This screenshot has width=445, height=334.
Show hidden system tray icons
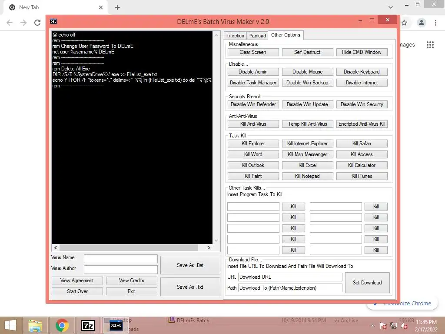372,326
